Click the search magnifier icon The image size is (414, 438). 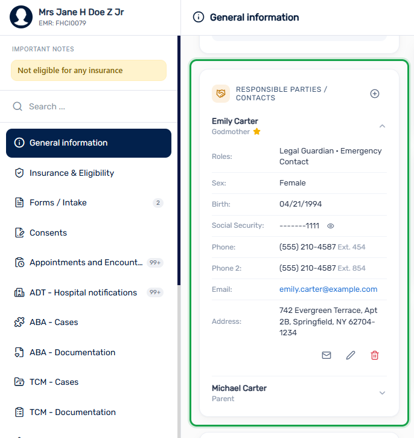click(18, 106)
